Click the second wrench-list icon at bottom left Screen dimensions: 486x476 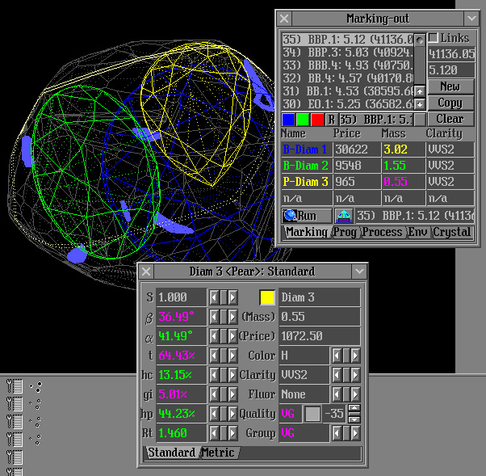pos(14,403)
